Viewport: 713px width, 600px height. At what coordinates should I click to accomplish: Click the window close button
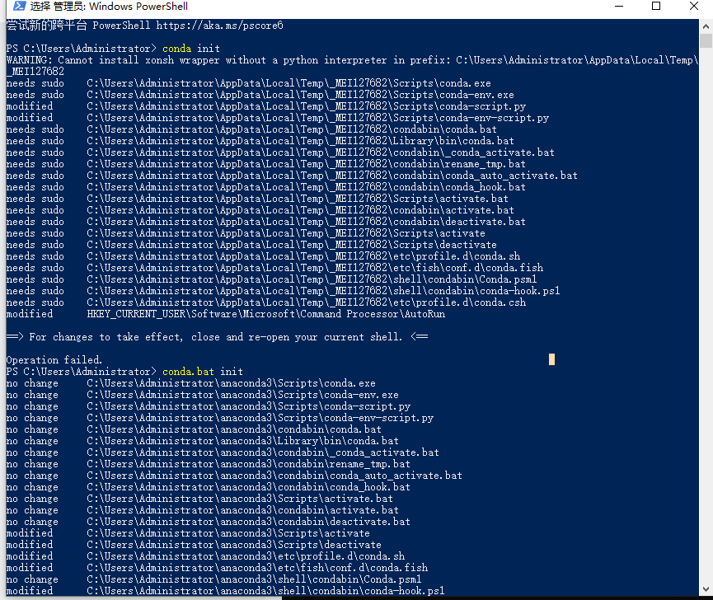pyautogui.click(x=695, y=7)
